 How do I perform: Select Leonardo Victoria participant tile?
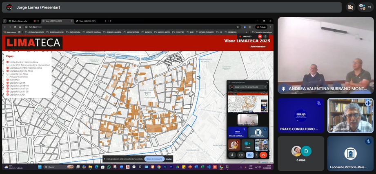350,154
